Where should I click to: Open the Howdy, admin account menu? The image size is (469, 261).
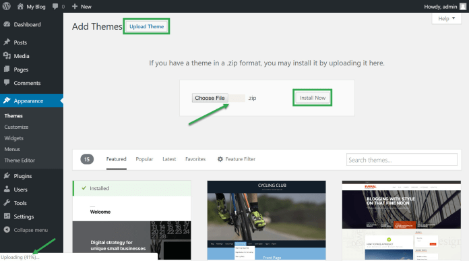(445, 7)
